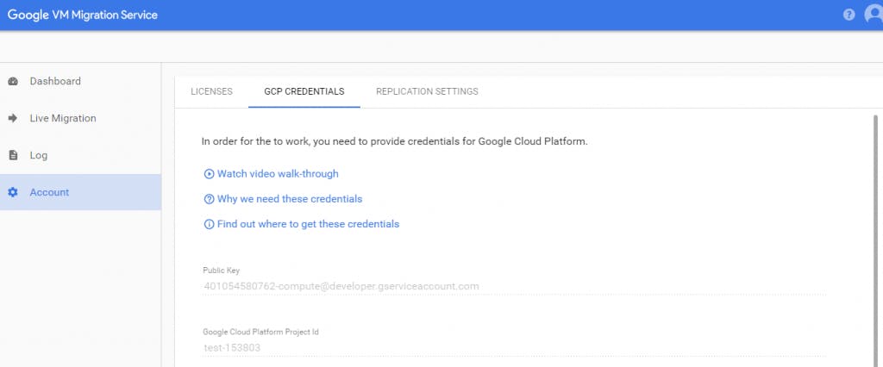Open the user profile avatar icon
The image size is (883, 367).
(873, 16)
